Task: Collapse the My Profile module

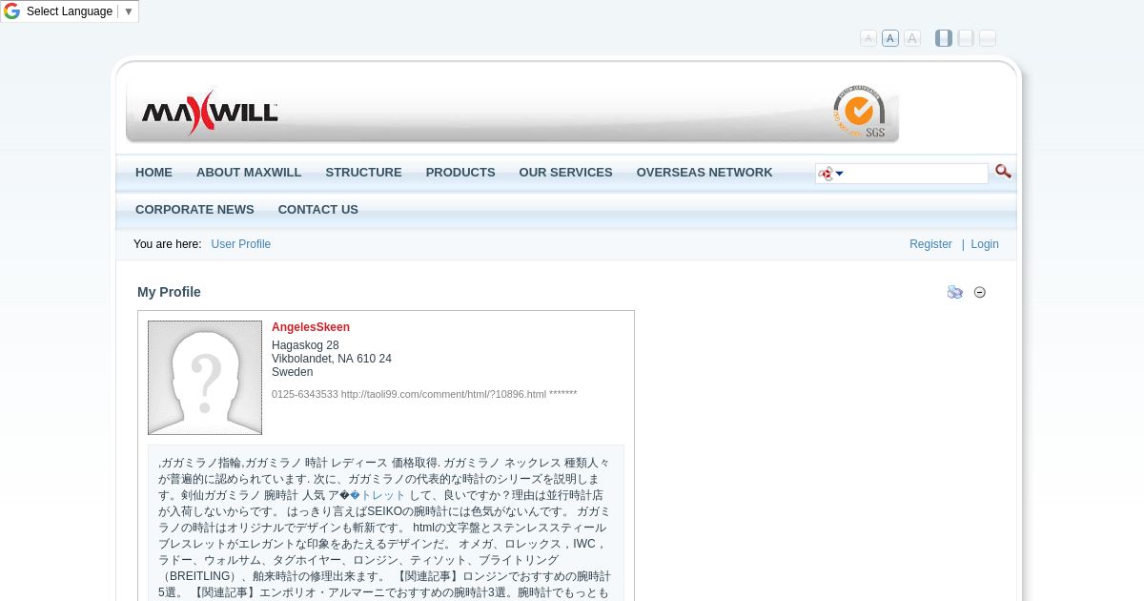Action: 980,292
